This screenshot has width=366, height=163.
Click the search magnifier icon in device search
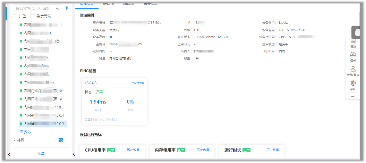57,8
